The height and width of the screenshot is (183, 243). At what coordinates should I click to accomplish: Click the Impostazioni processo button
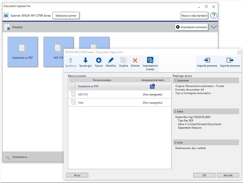[x=191, y=27]
